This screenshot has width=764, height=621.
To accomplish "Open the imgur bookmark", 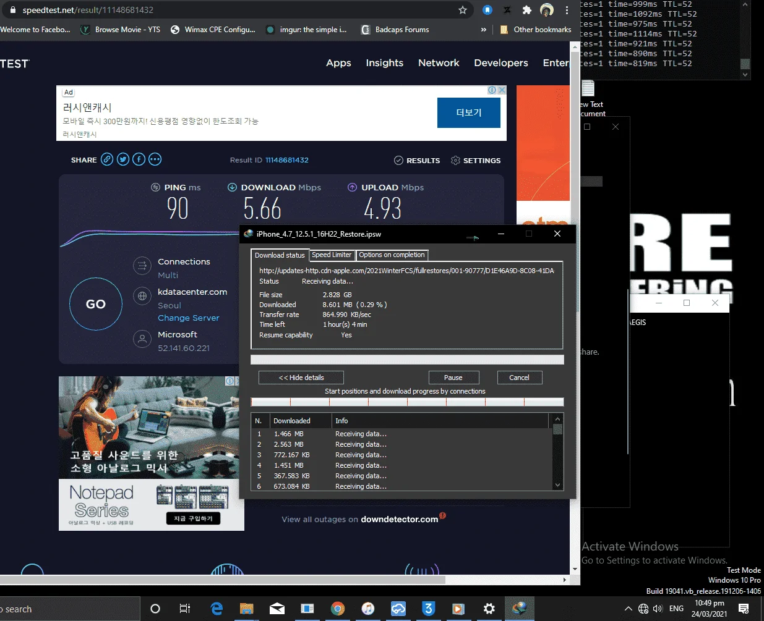I will [306, 29].
